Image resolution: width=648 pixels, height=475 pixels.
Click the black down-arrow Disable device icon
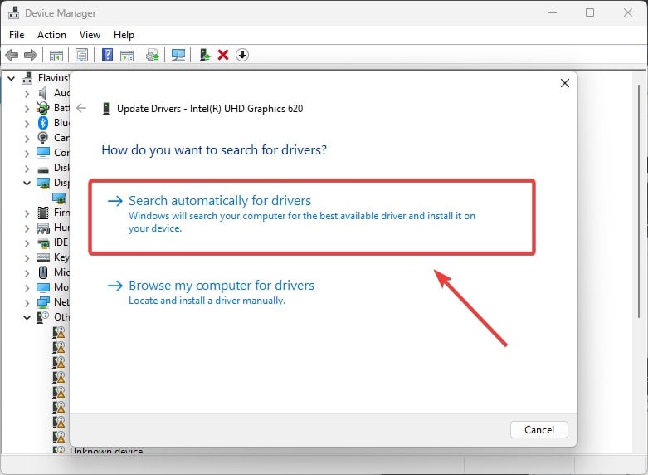(x=242, y=55)
